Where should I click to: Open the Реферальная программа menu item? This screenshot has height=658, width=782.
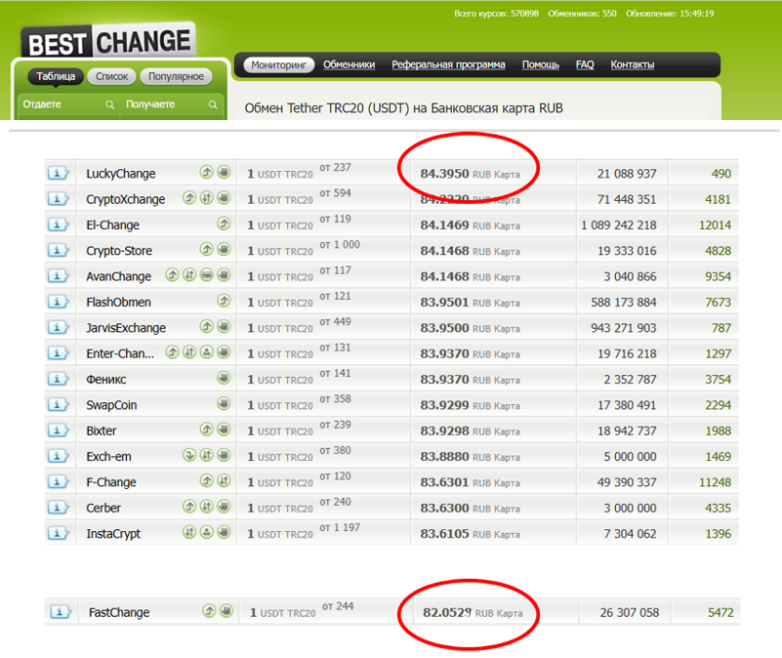(x=448, y=64)
